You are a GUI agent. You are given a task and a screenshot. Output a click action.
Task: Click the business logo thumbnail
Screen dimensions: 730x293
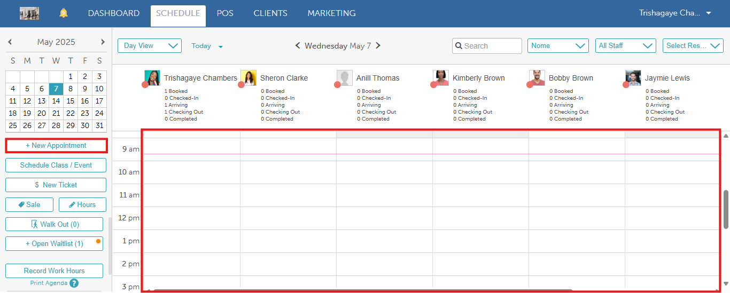[29, 13]
